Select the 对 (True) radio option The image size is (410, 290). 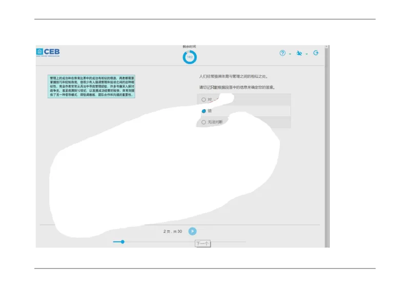(204, 99)
